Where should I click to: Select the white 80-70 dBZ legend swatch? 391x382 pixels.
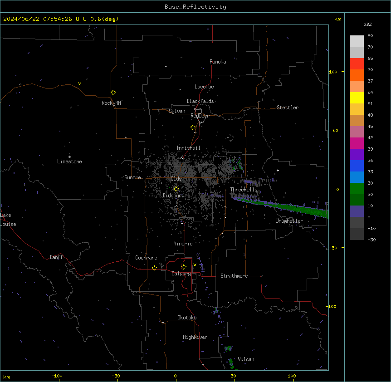pos(357,41)
